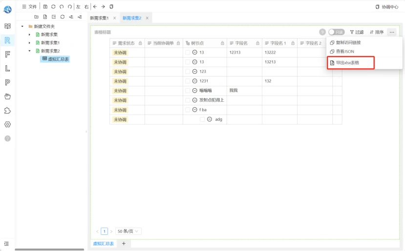Select the L sidebar module
The width and height of the screenshot is (405, 251).
(7, 68)
